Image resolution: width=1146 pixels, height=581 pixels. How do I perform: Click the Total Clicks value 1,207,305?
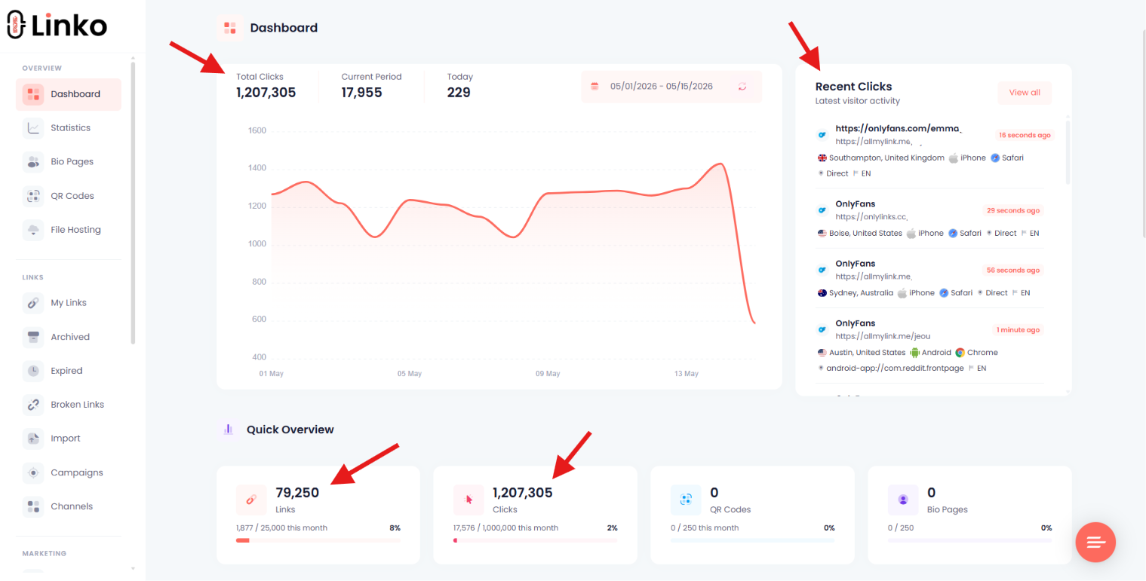tap(266, 93)
